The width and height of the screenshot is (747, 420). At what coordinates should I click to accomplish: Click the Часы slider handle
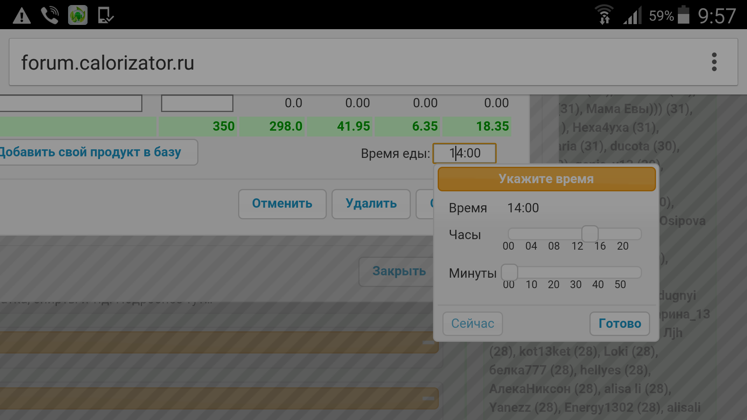(590, 234)
